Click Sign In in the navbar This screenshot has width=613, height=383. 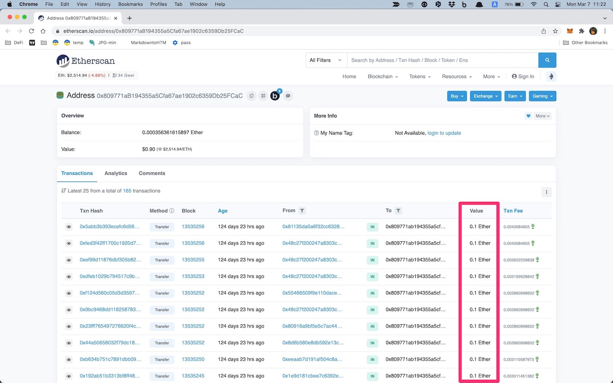(x=523, y=76)
